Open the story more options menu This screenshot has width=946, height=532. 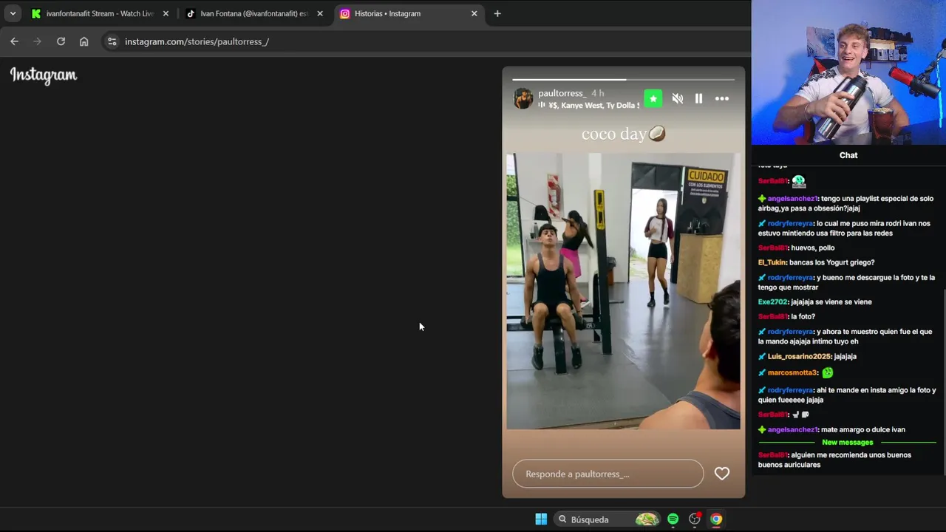(722, 98)
